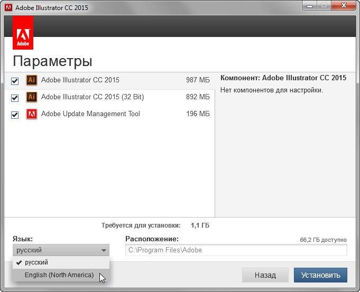Click the Adobe logo in the header
360x292 pixels.
point(23,33)
